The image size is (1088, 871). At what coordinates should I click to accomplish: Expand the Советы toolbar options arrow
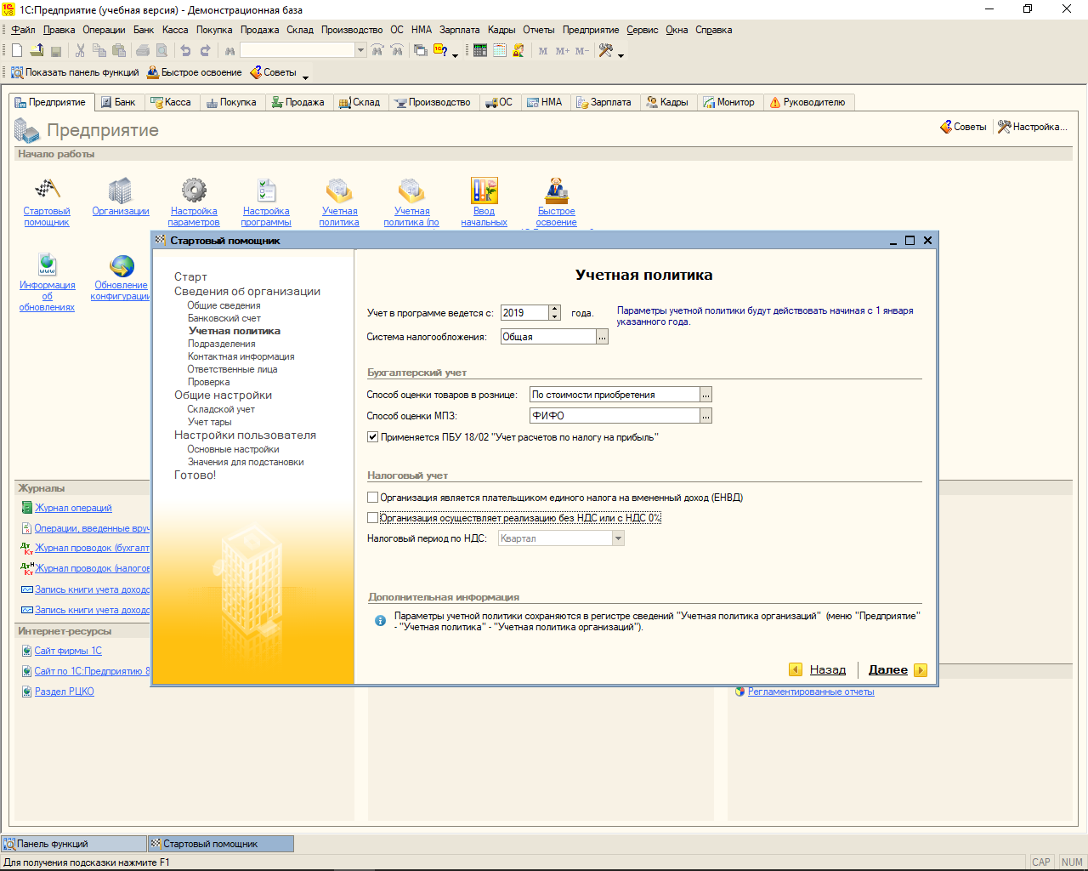[305, 77]
